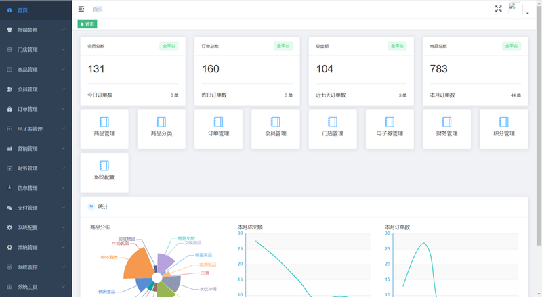542x297 pixels.
Task: Click the 系统配置 shortcut tile icon
Action: pos(104,166)
